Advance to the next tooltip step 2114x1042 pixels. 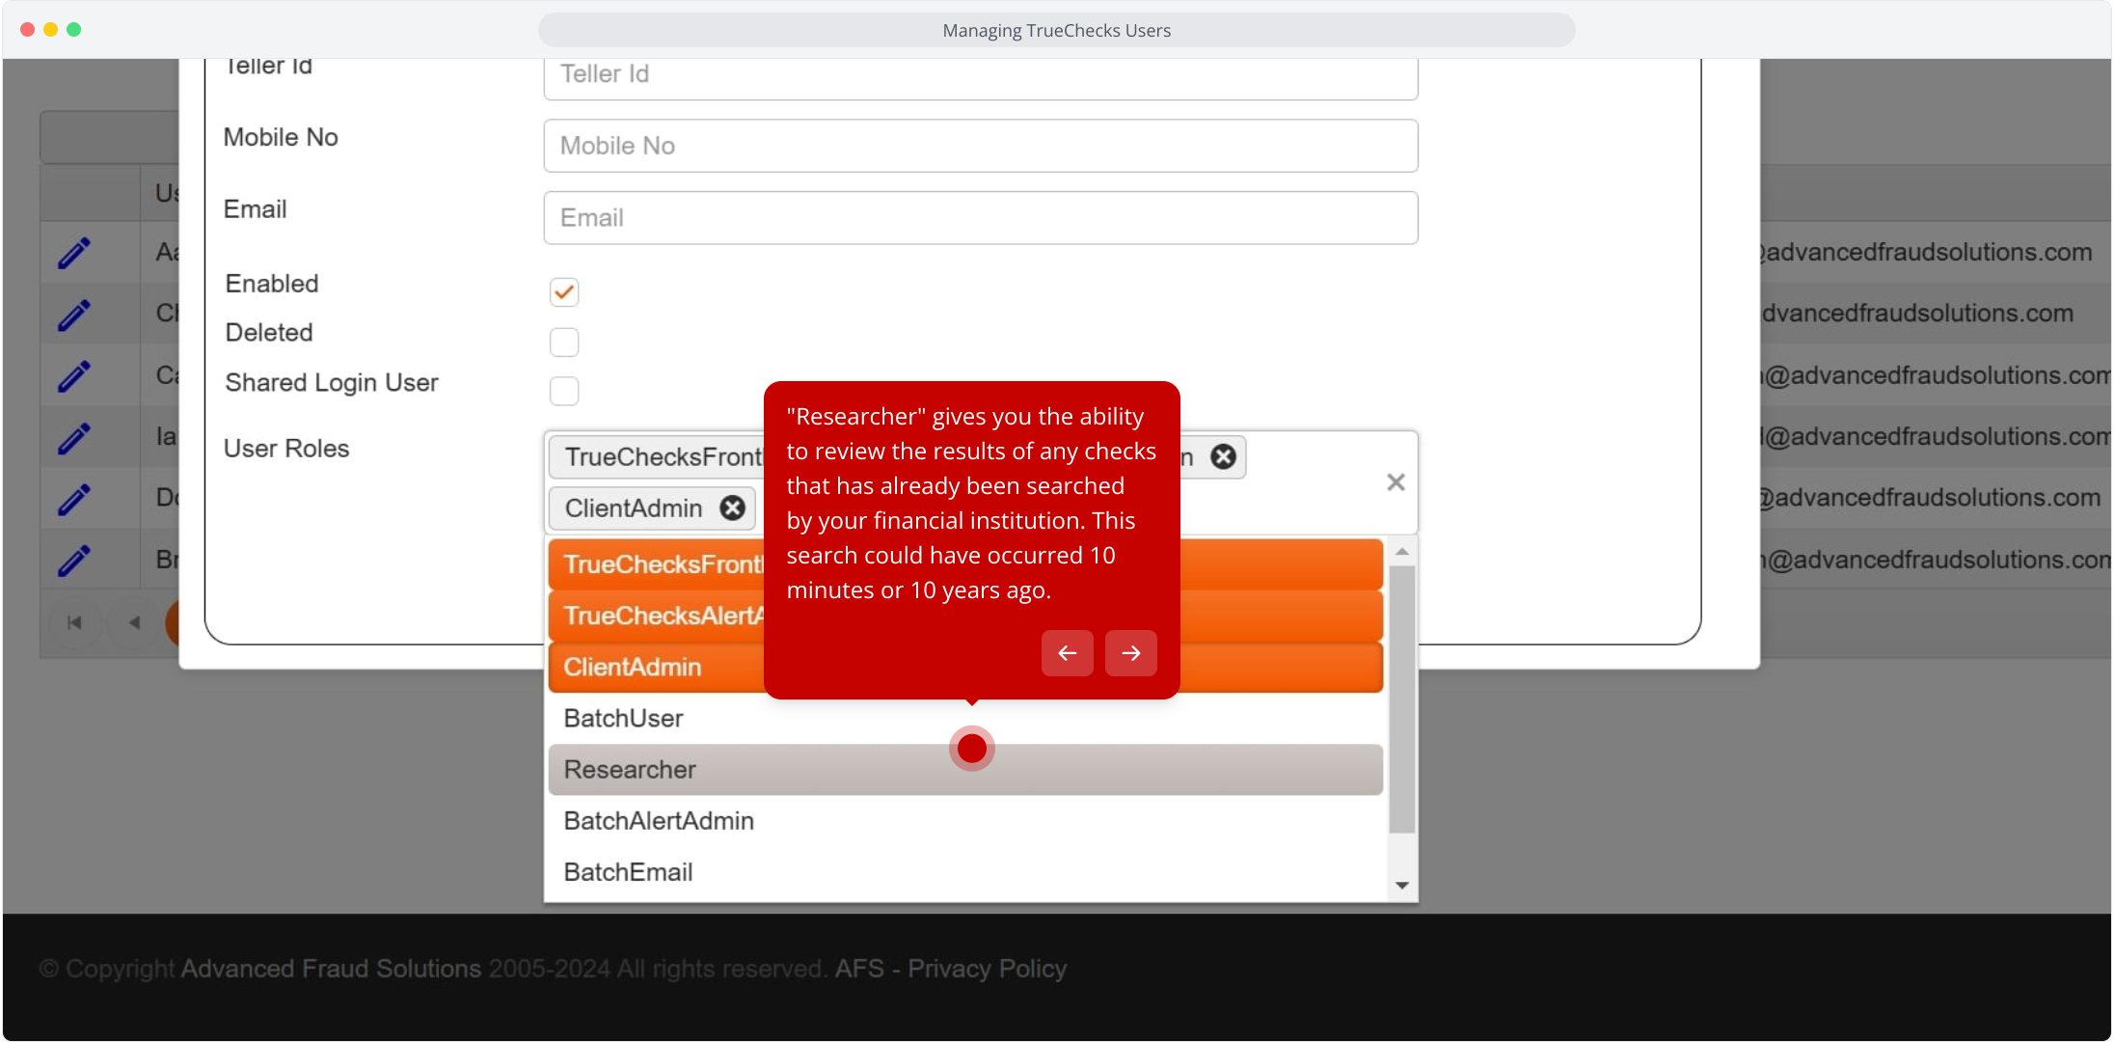(x=1131, y=653)
